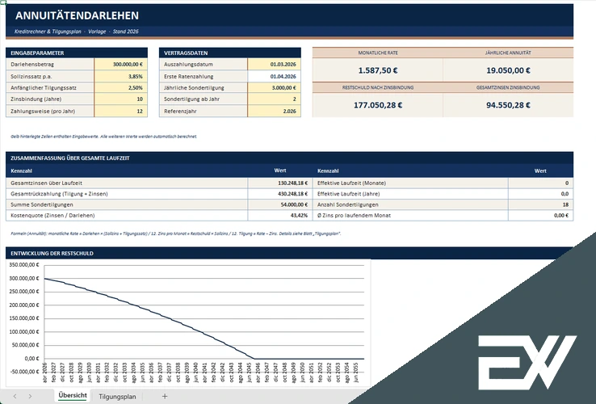Click the Anzahl Sondertilgungen label

pyautogui.click(x=348, y=204)
